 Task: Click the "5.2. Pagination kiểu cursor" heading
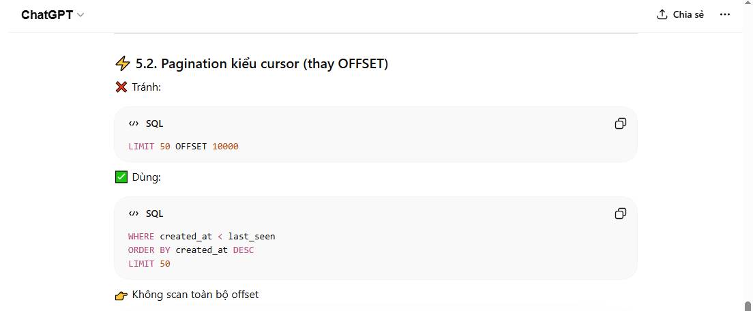pyautogui.click(x=262, y=63)
